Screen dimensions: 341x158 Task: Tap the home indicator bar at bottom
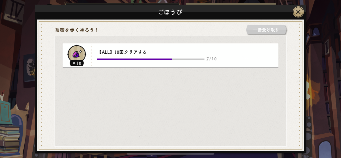170,154
